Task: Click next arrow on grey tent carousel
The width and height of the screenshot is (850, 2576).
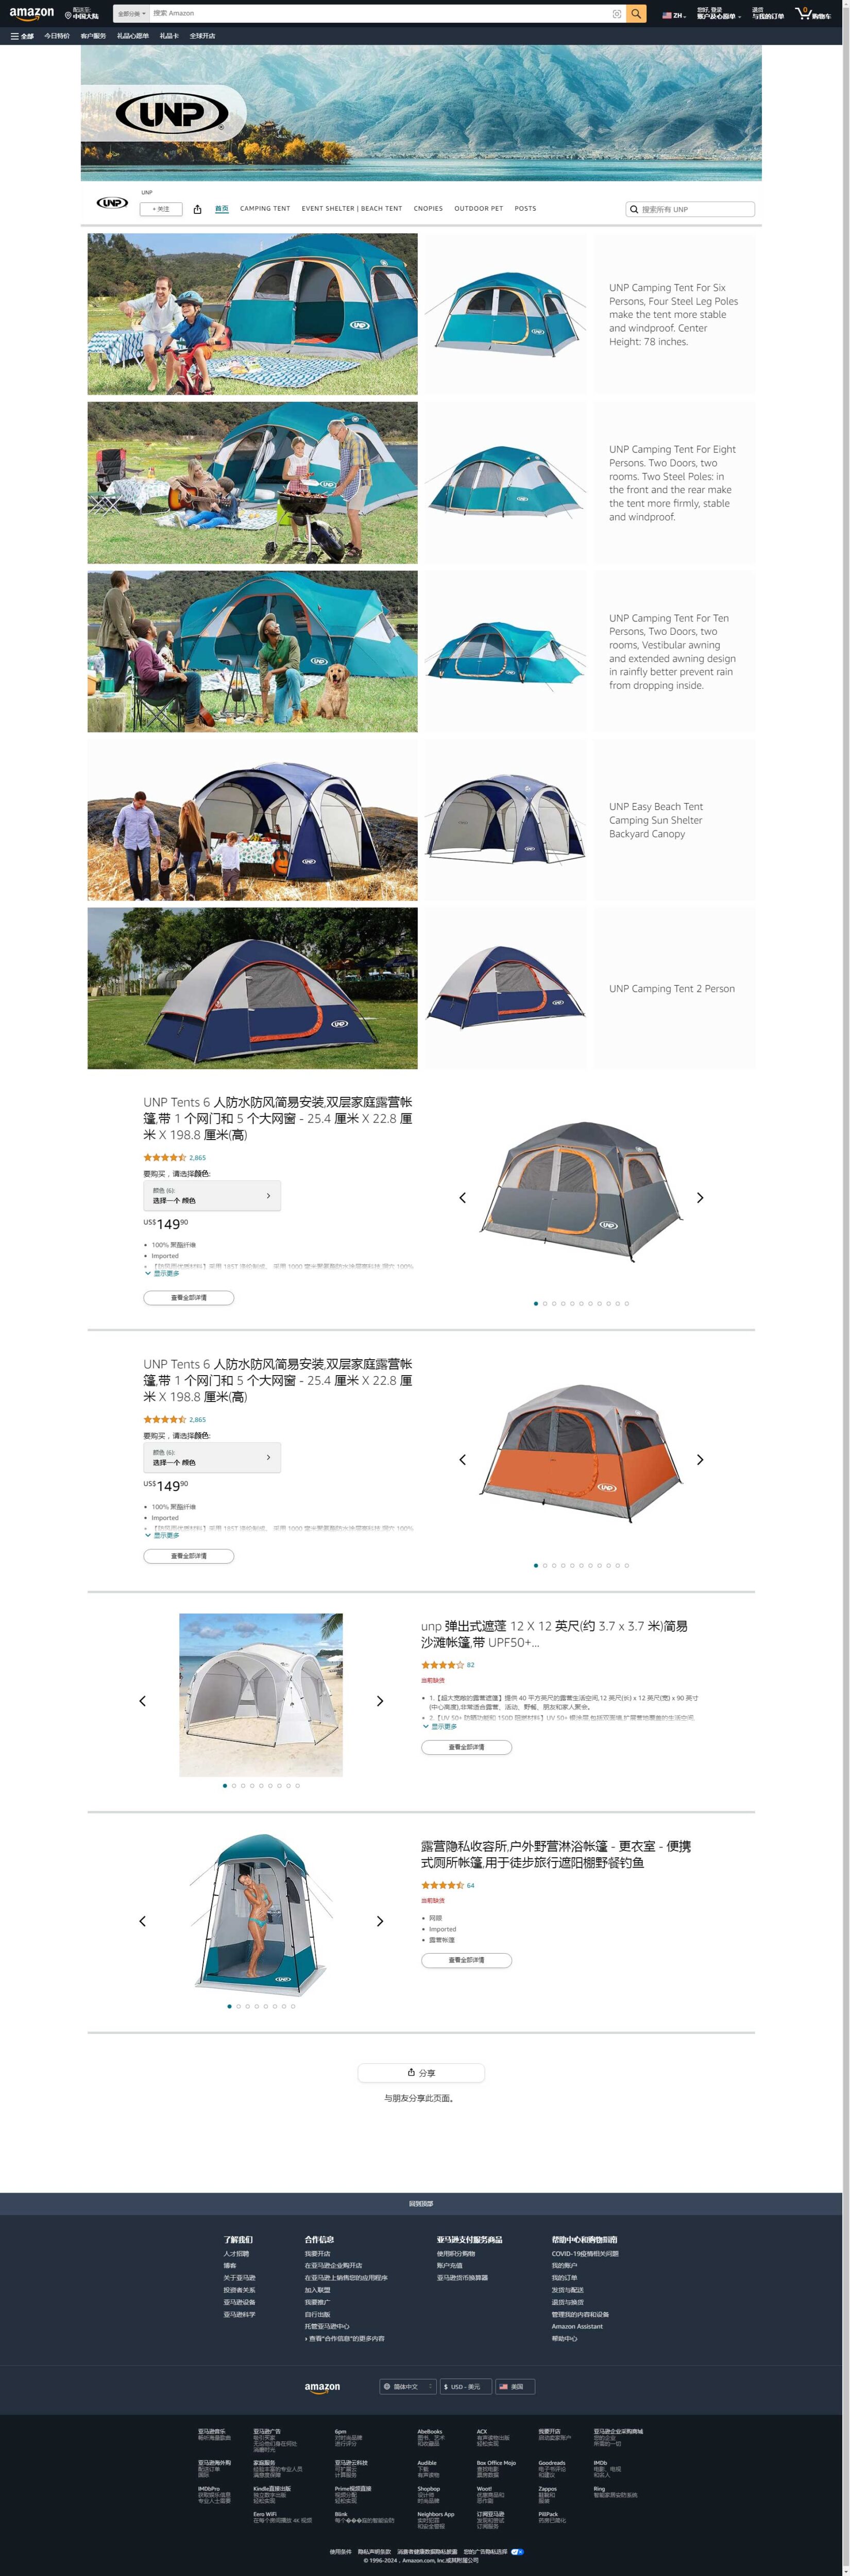Action: point(700,1197)
